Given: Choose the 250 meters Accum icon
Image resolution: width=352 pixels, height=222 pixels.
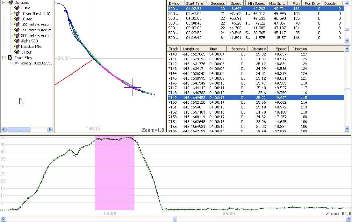Looking at the screenshot, I should [x=17, y=30].
